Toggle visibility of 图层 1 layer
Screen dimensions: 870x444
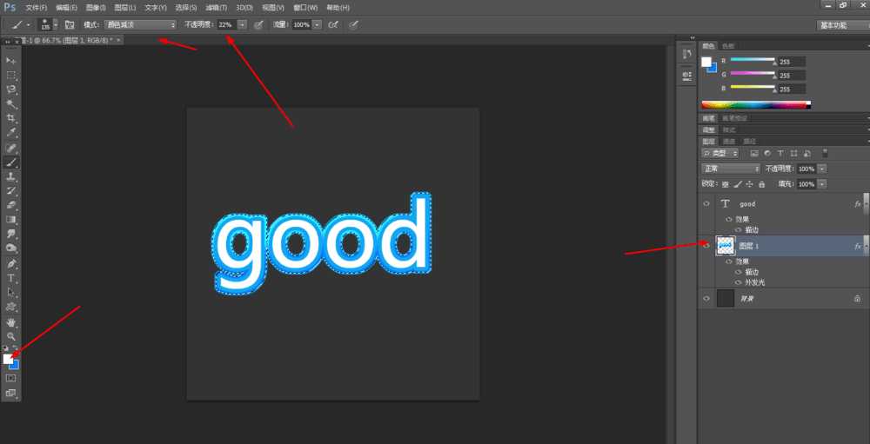coord(706,246)
